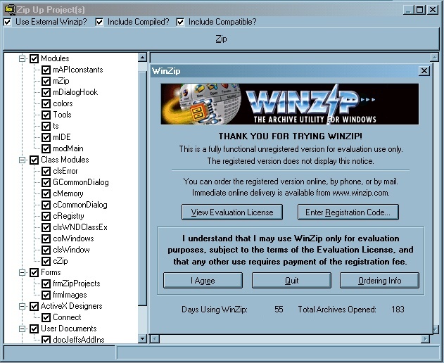Toggle cCommonDialog checkbox
The width and height of the screenshot is (444, 363).
coord(46,205)
